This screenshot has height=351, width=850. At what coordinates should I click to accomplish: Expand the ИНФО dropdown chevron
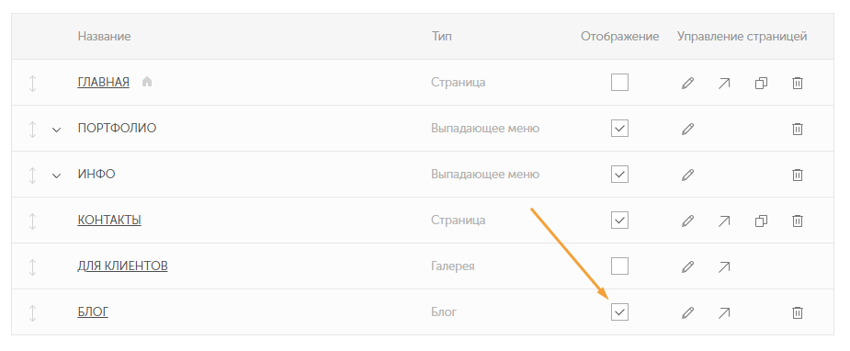click(x=56, y=175)
